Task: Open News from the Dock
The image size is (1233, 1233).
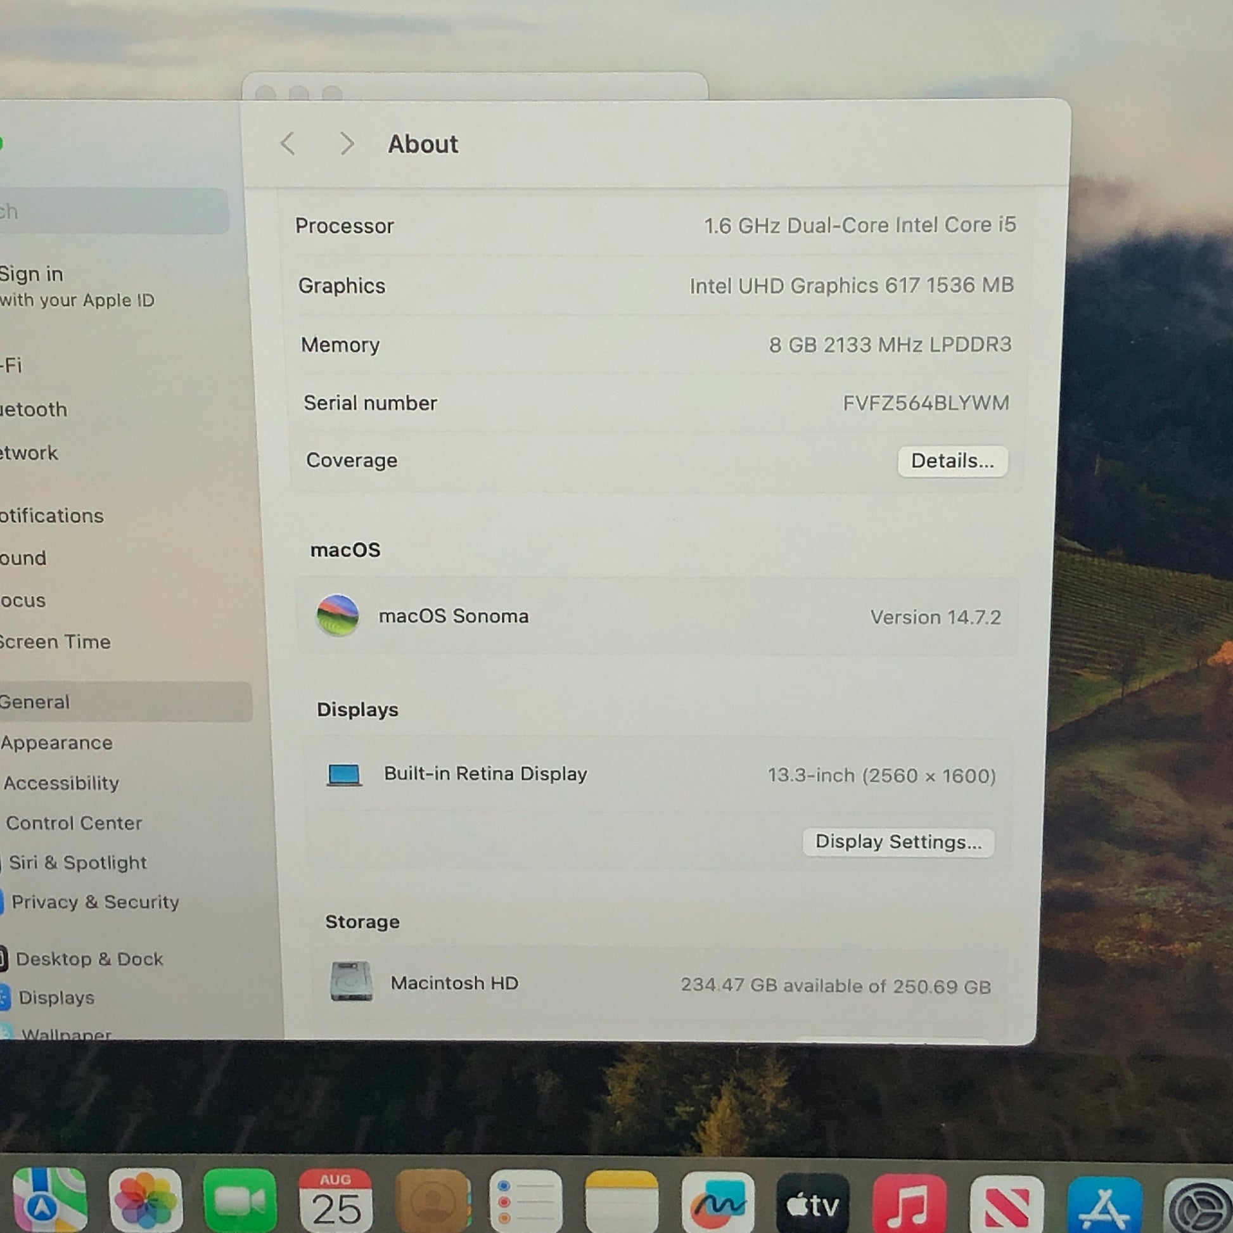Action: [x=1006, y=1206]
